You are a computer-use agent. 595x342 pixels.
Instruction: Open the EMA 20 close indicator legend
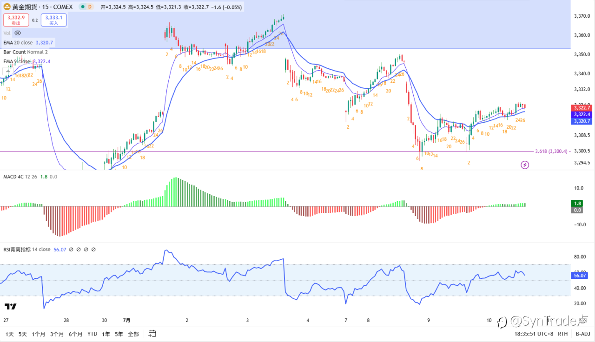click(28, 42)
